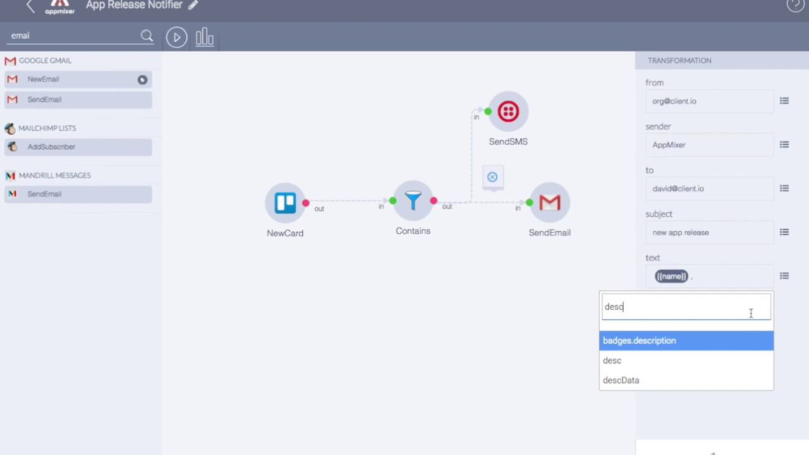The image size is (809, 455).
Task: Click the search magnifier icon
Action: (x=147, y=36)
